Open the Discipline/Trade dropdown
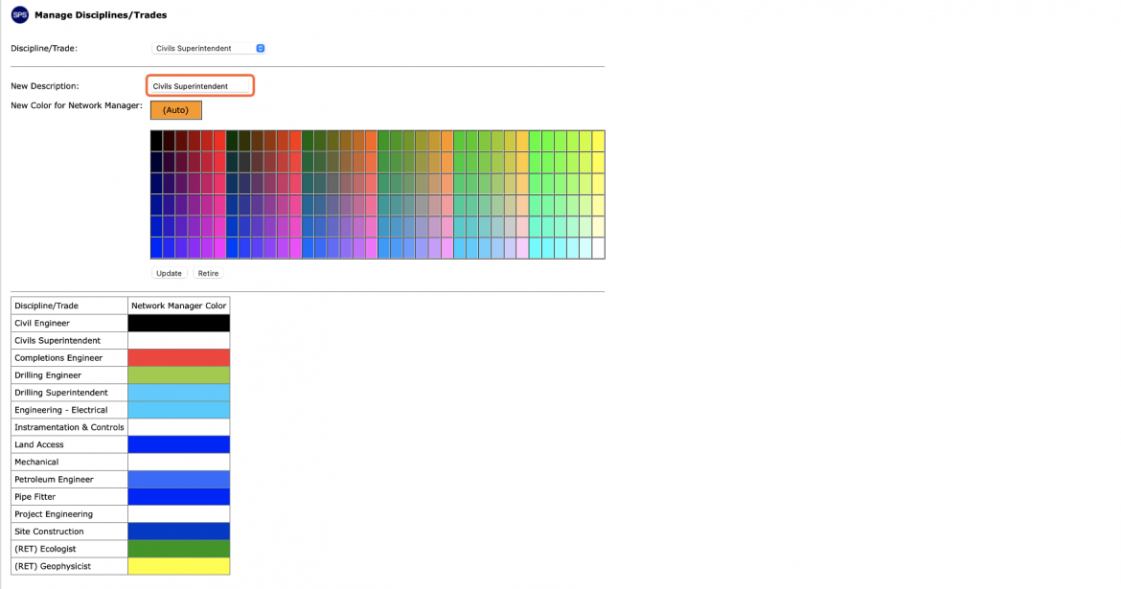1121x589 pixels. pos(209,48)
